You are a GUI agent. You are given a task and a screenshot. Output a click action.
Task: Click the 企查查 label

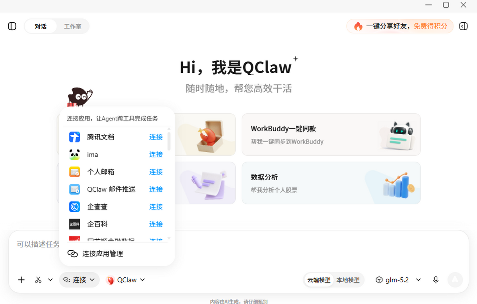click(x=97, y=207)
